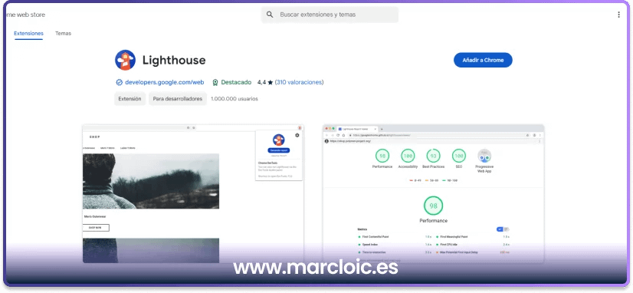Focus the "Buscar extensiones y temas" search field
This screenshot has width=633, height=293.
(330, 15)
